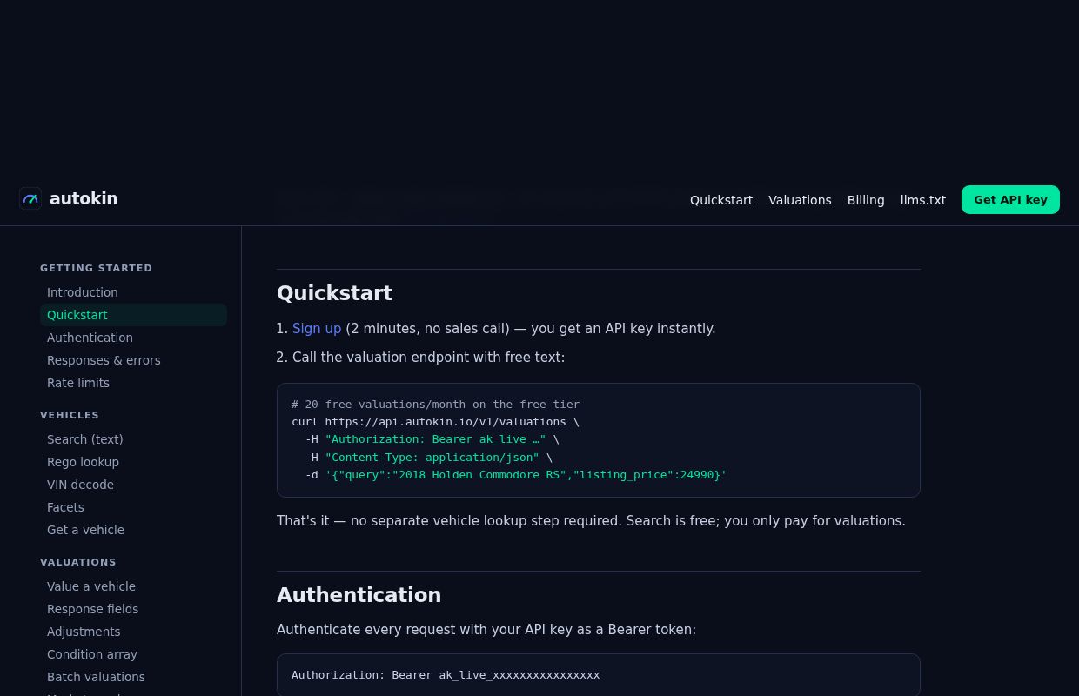The height and width of the screenshot is (696, 1079).
Task: Open Rate limits in the sidebar
Action: [x=133, y=383]
